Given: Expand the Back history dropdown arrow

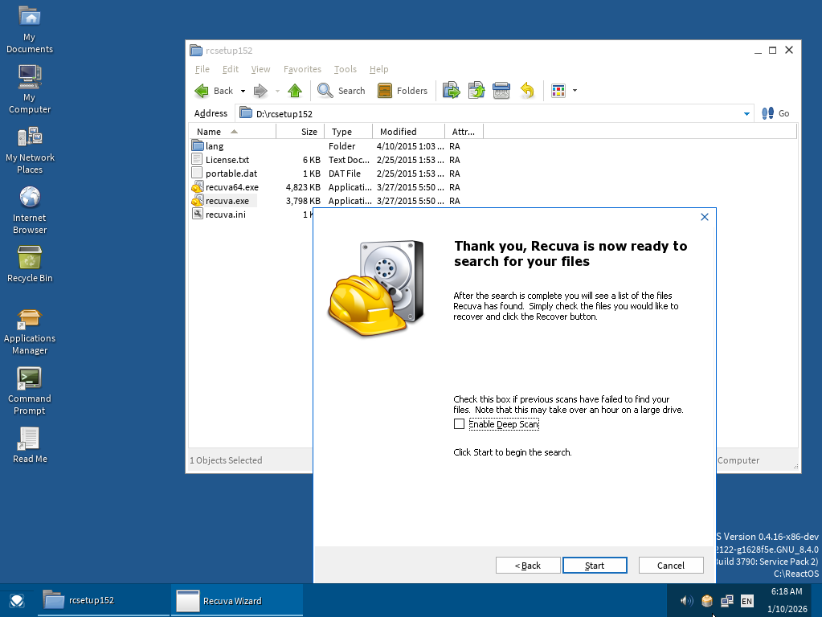Looking at the screenshot, I should [243, 92].
